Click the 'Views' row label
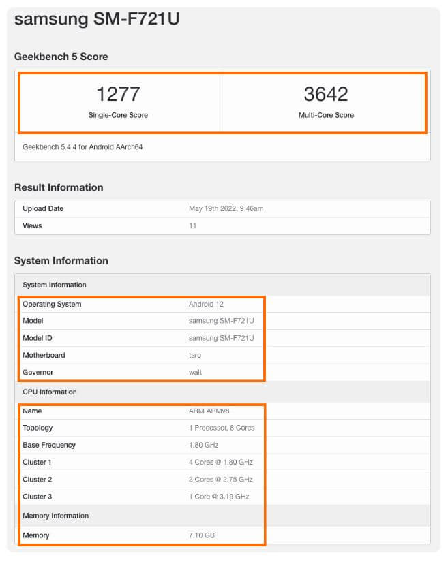 click(x=32, y=225)
